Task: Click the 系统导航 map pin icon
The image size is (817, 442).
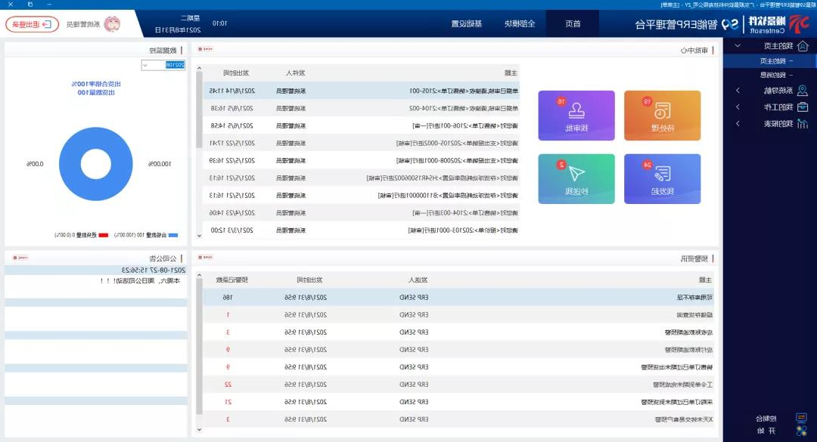Action: [803, 91]
